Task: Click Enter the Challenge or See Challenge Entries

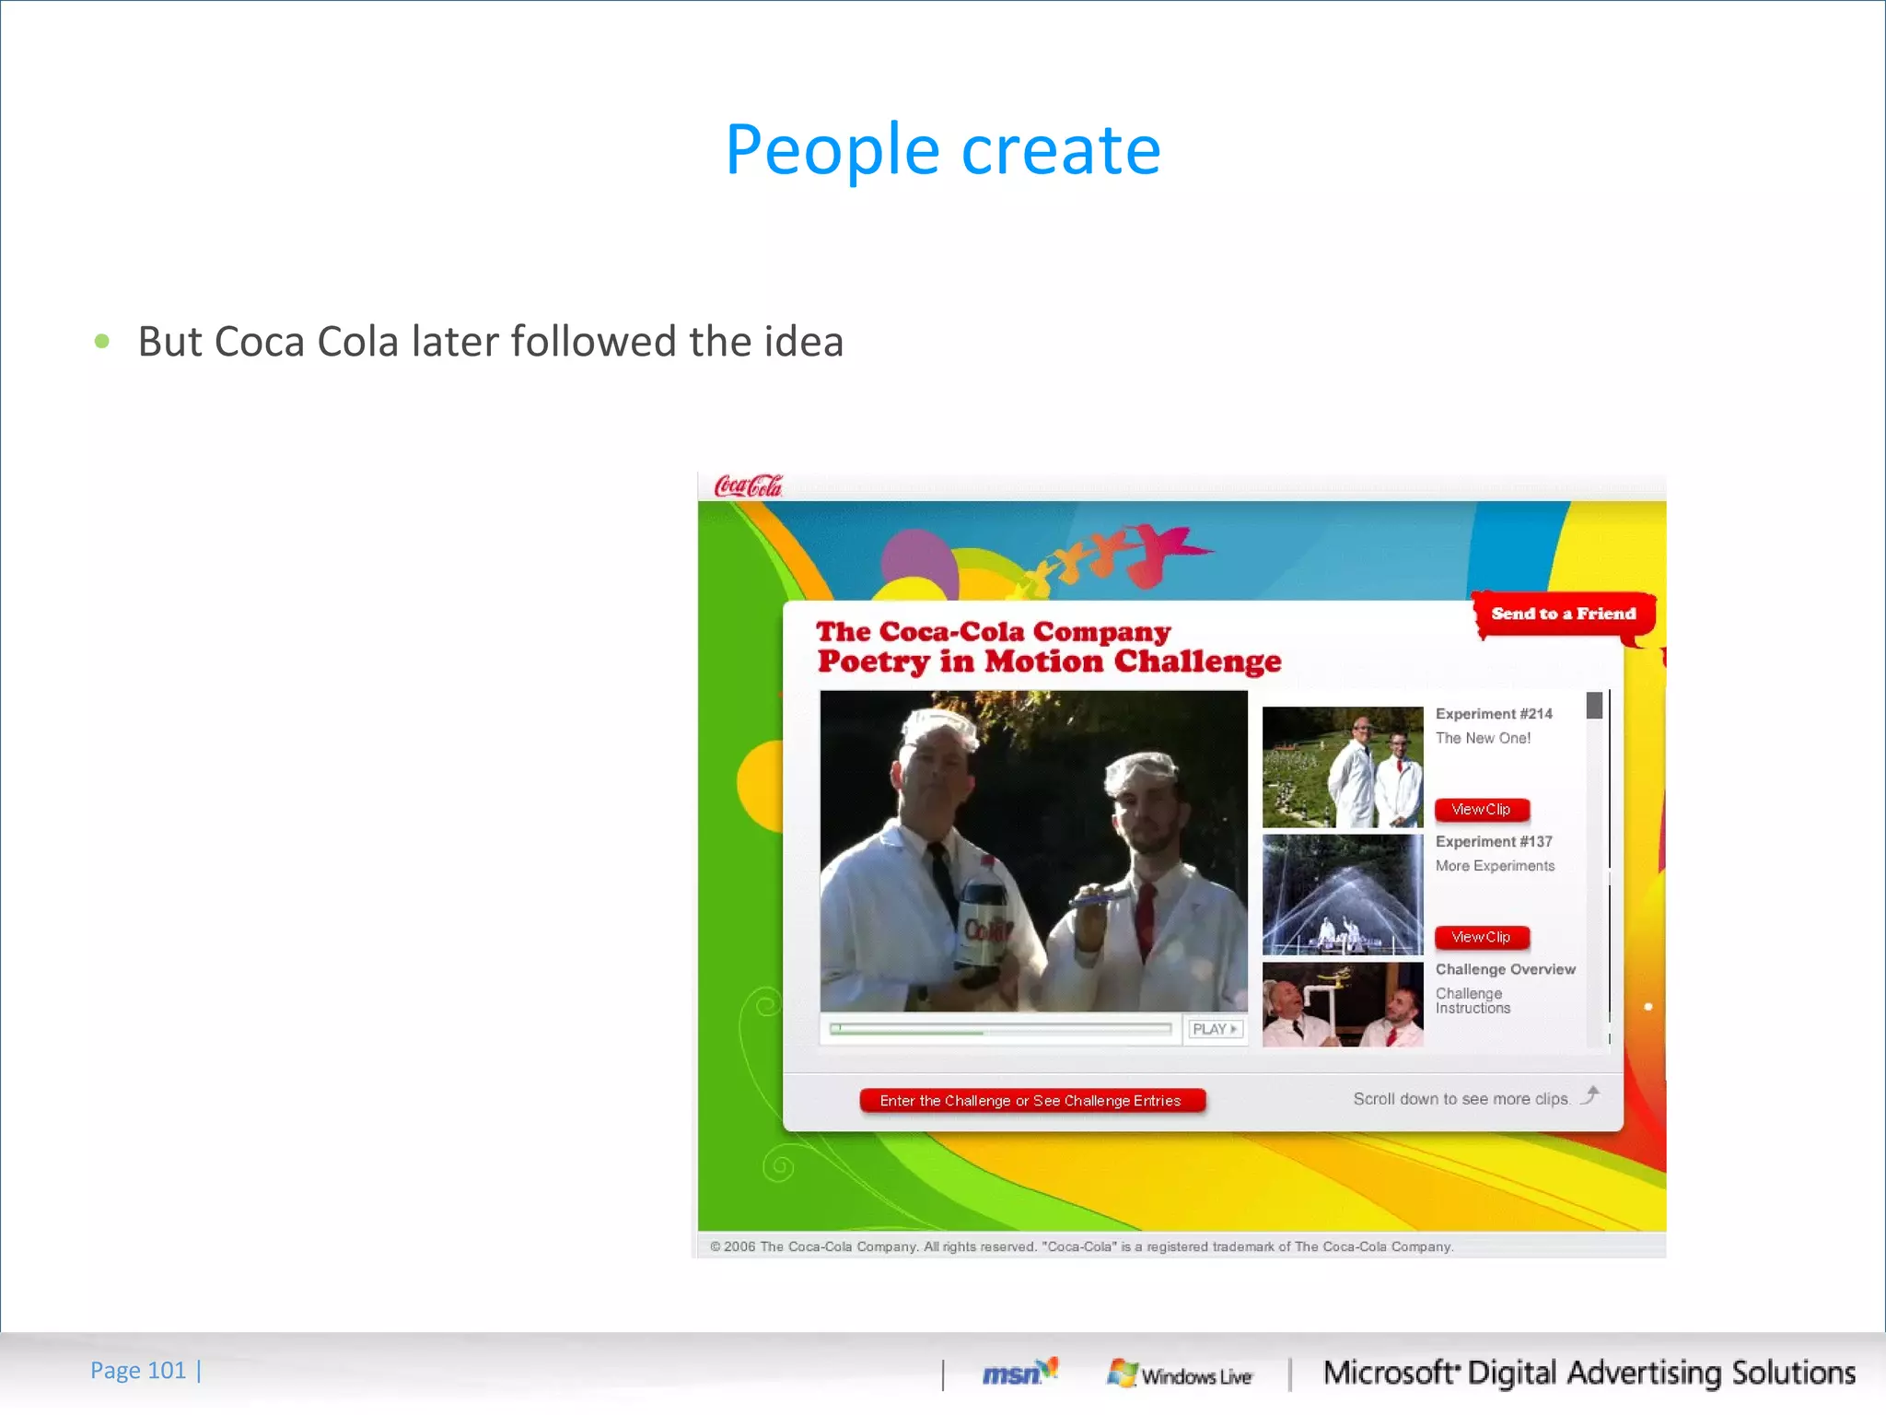Action: point(1031,1101)
